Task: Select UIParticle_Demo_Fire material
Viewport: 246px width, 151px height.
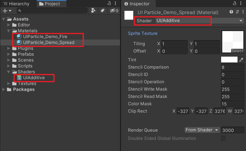Action: click(45, 37)
